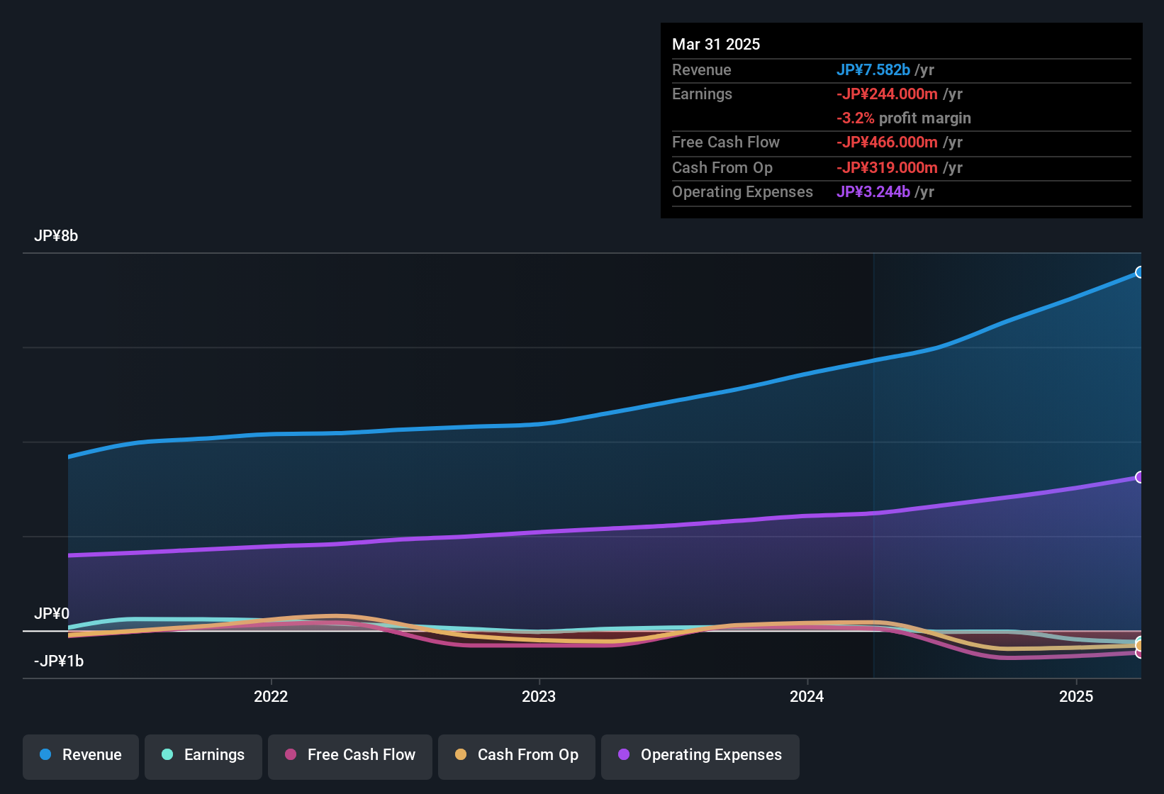Viewport: 1164px width, 794px height.
Task: Click the -JP¥1b y-axis label
Action: point(59,661)
